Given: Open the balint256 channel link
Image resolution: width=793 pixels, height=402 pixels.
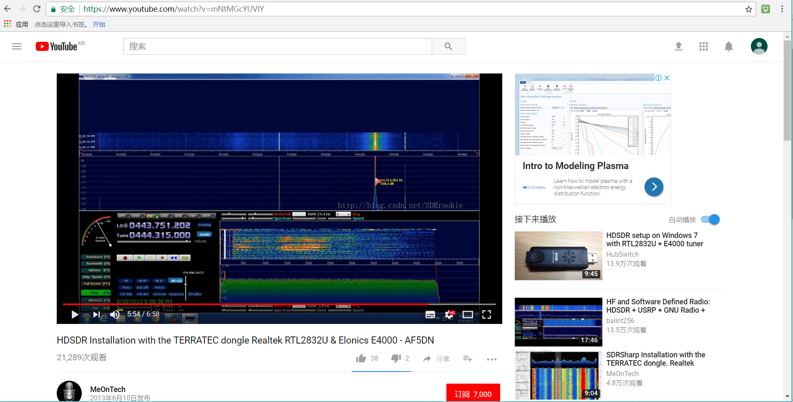Looking at the screenshot, I should point(620,321).
